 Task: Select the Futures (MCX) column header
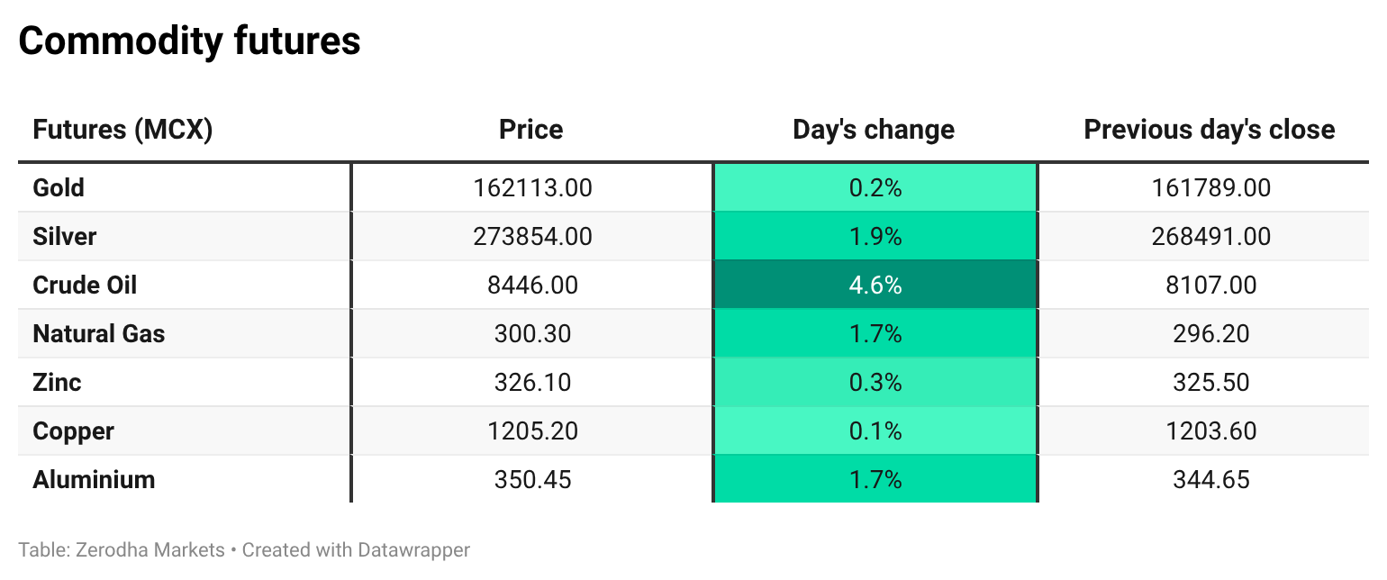pyautogui.click(x=122, y=130)
